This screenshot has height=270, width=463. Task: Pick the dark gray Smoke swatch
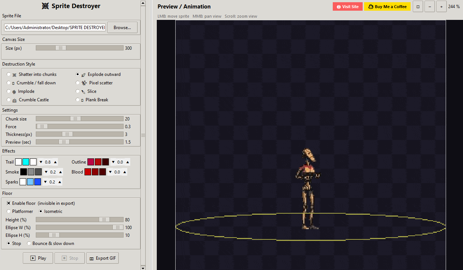38,172
